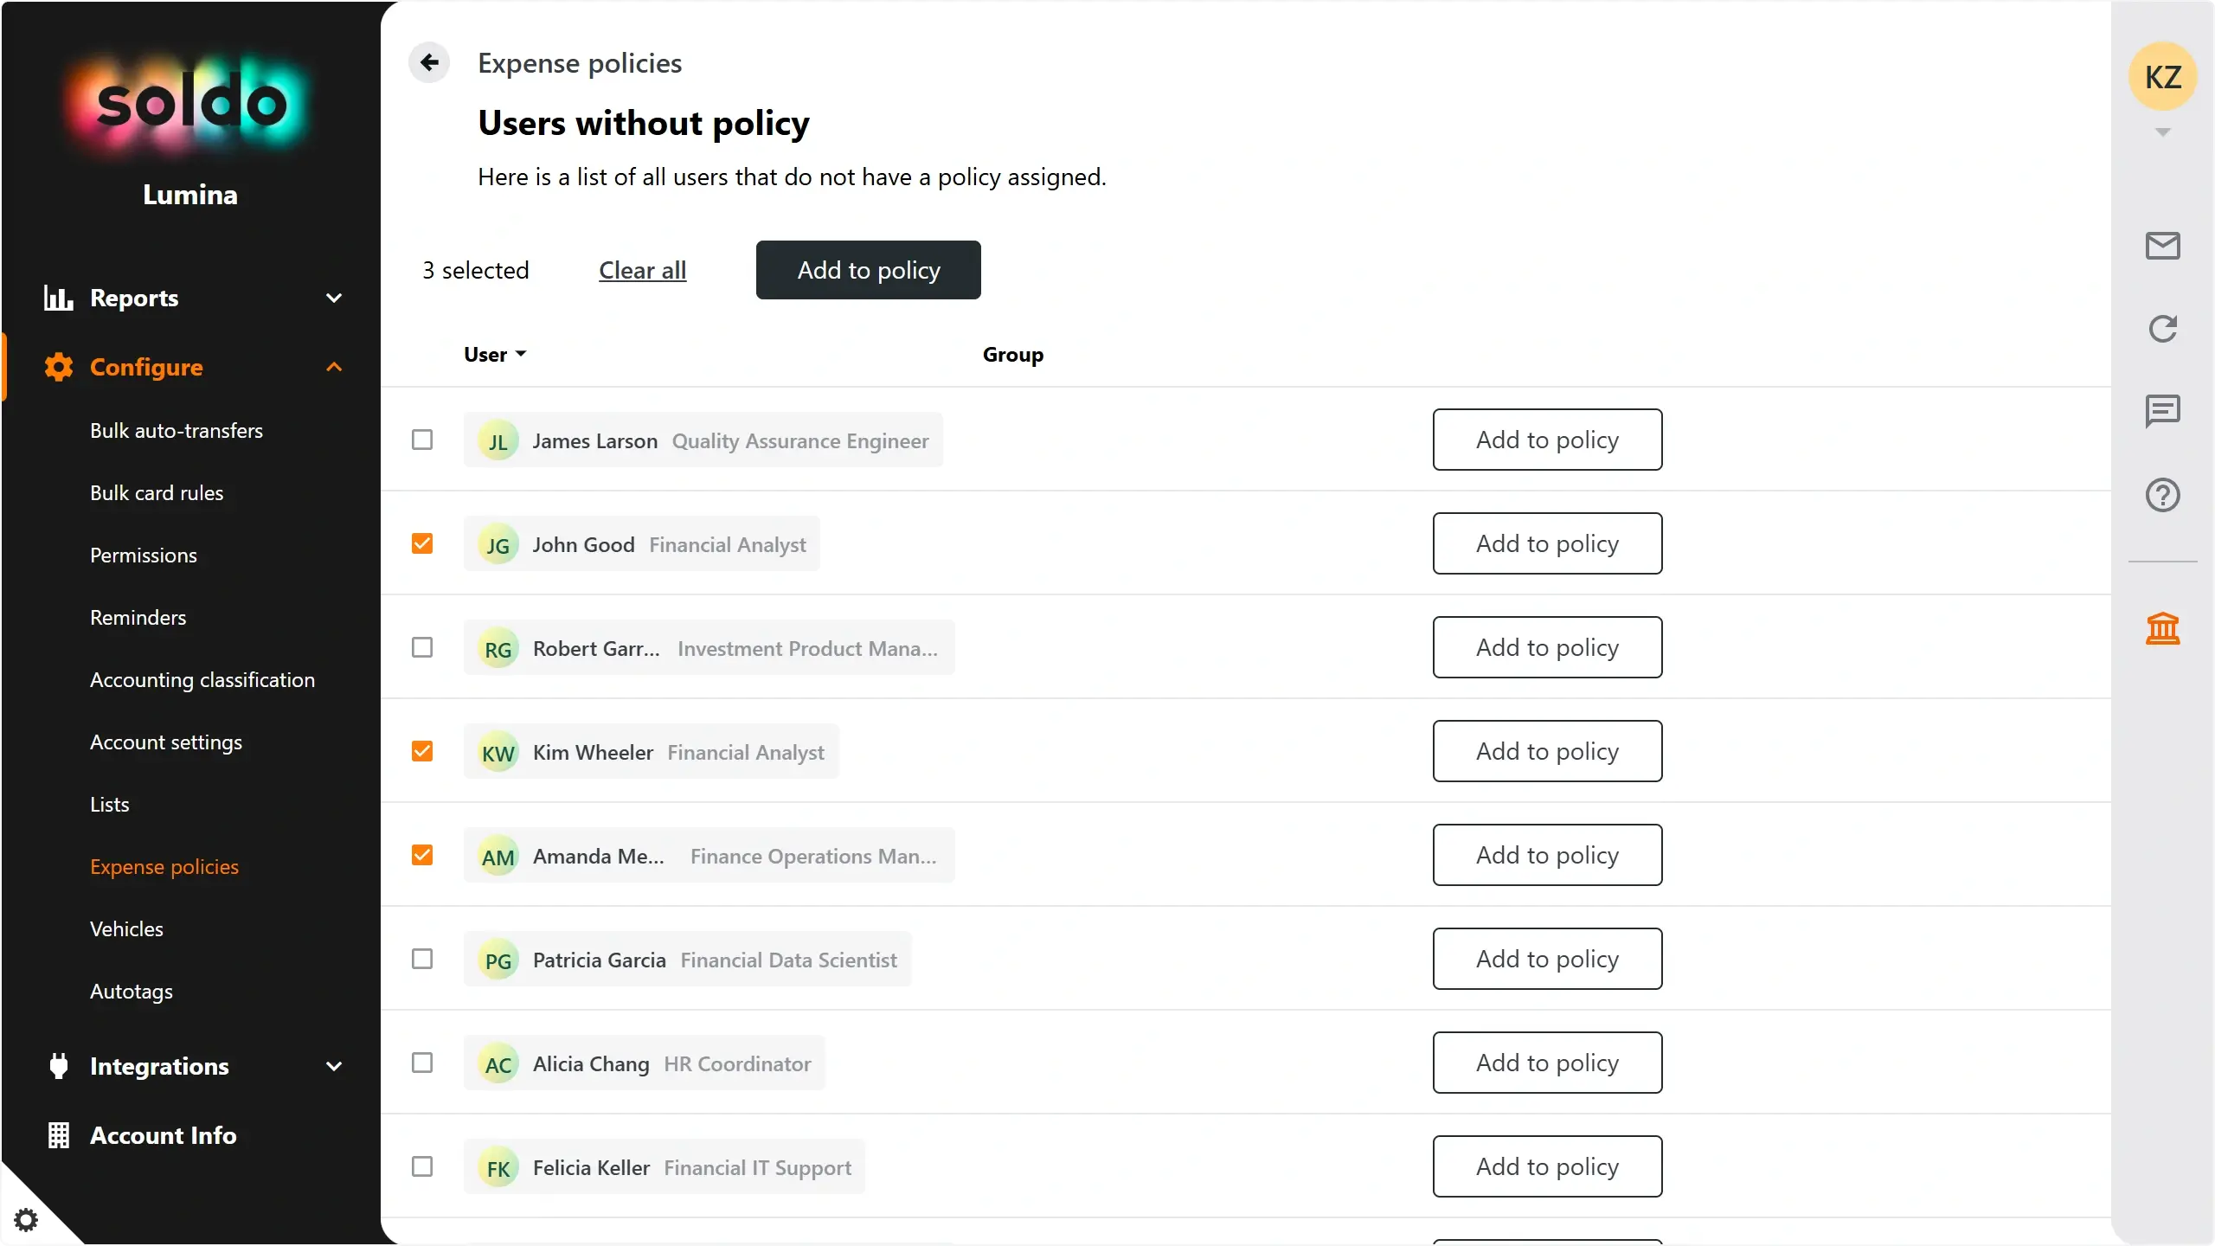Image resolution: width=2215 pixels, height=1246 pixels.
Task: Open Accounting classification in sidebar
Action: click(x=202, y=680)
